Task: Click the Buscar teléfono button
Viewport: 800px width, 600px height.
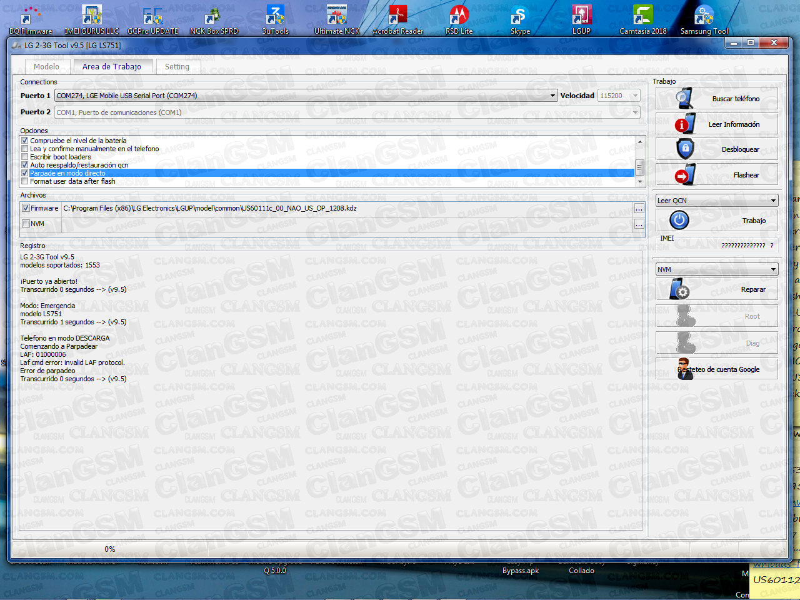Action: click(717, 99)
